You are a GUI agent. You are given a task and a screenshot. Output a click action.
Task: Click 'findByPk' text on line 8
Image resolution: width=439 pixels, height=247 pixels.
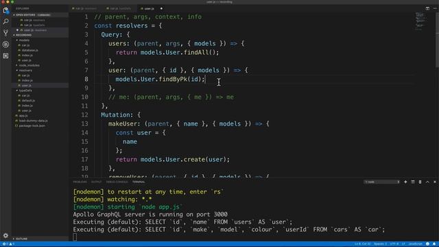(173, 80)
